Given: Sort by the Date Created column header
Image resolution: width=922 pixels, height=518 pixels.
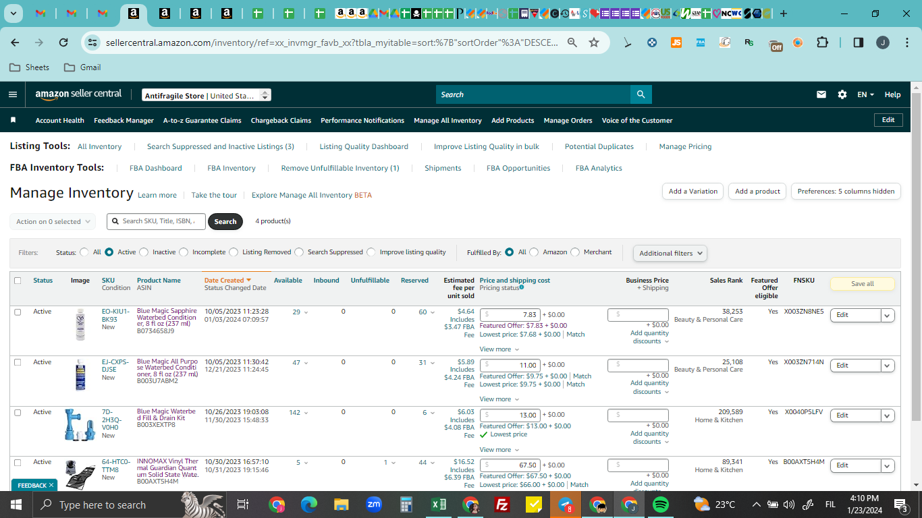Looking at the screenshot, I should [227, 280].
